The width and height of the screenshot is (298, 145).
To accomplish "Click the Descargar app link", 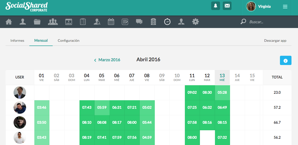I will tap(275, 40).
